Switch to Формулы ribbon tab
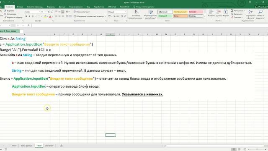The width and height of the screenshot is (268, 151). tap(51, 7)
